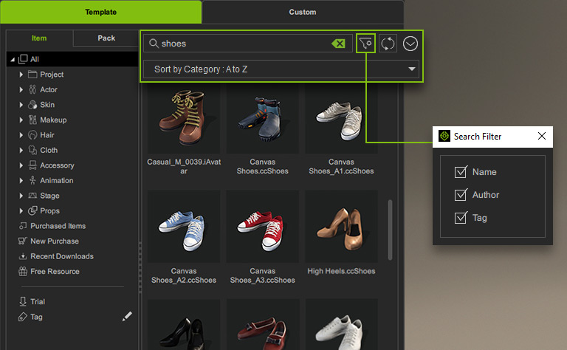Clear the shoes search text
Image resolution: width=567 pixels, height=350 pixels.
pyautogui.click(x=338, y=44)
